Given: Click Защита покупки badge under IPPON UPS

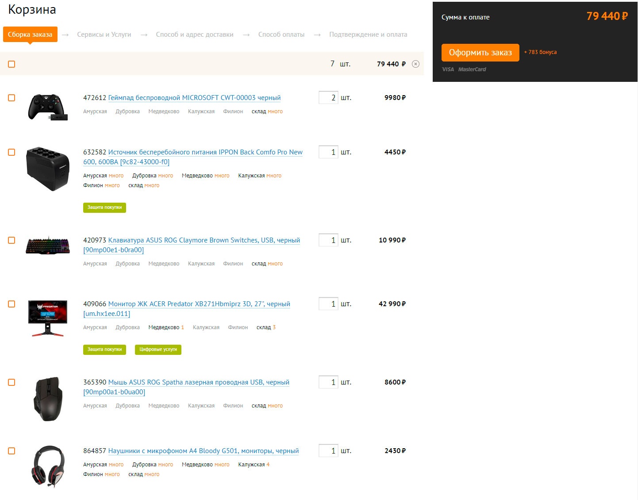Looking at the screenshot, I should 104,208.
